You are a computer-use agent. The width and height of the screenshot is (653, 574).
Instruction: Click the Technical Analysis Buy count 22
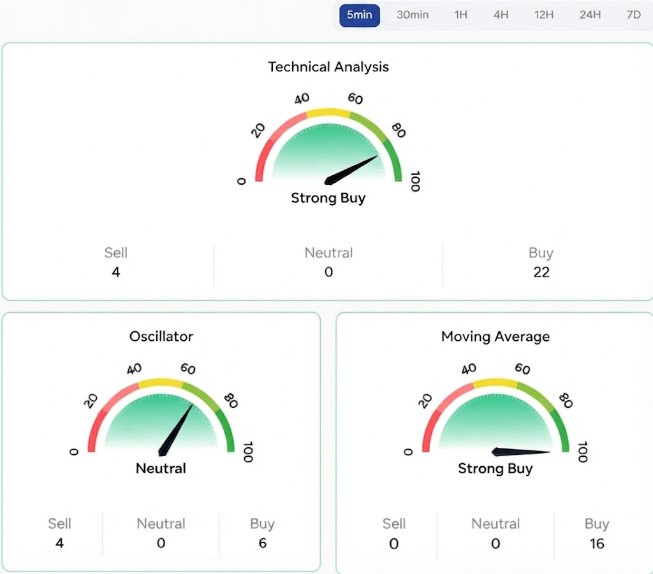541,272
